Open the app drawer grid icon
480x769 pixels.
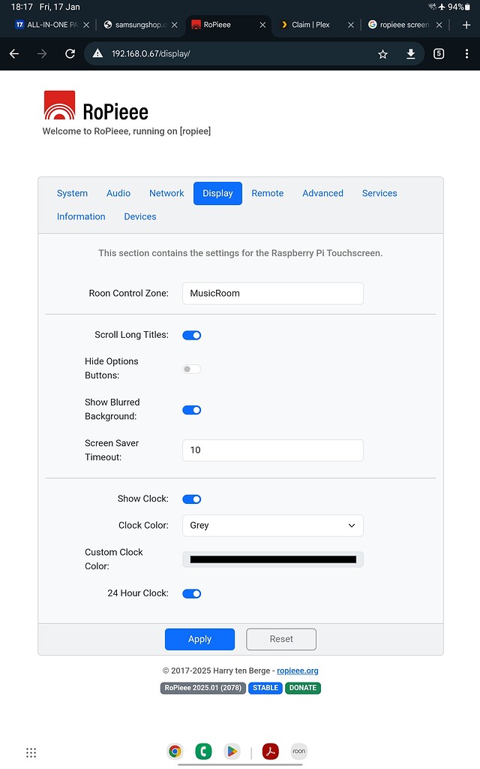(x=31, y=752)
